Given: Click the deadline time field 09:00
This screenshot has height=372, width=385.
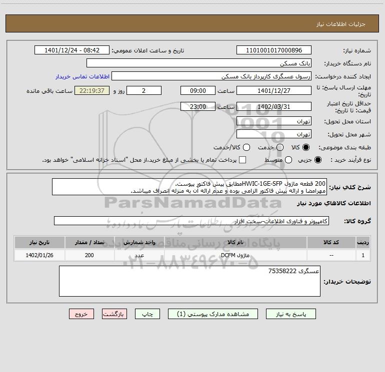Looking at the screenshot, I should [x=198, y=90].
